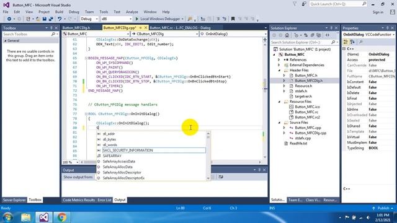Switch to the Button_MFCDlg.h editor tab
The width and height of the screenshot is (397, 223).
coord(76,28)
